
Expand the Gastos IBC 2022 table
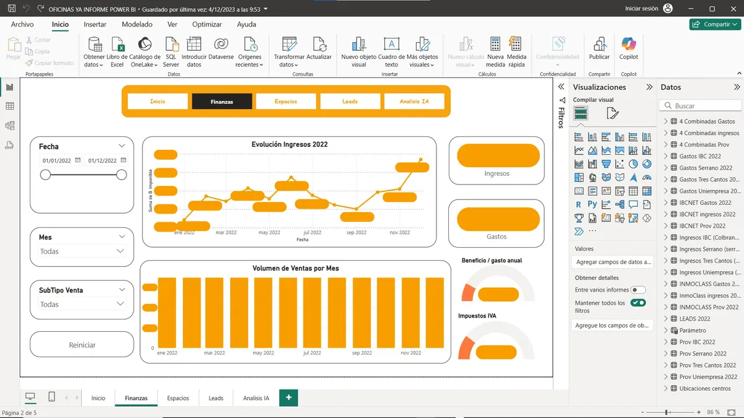point(666,156)
